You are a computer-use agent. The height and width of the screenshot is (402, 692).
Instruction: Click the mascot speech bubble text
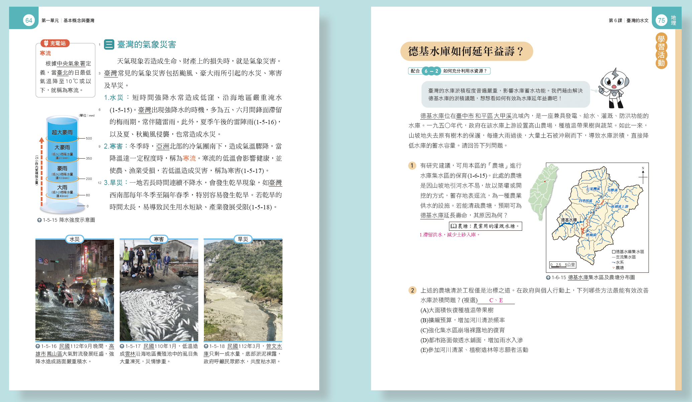(x=505, y=94)
